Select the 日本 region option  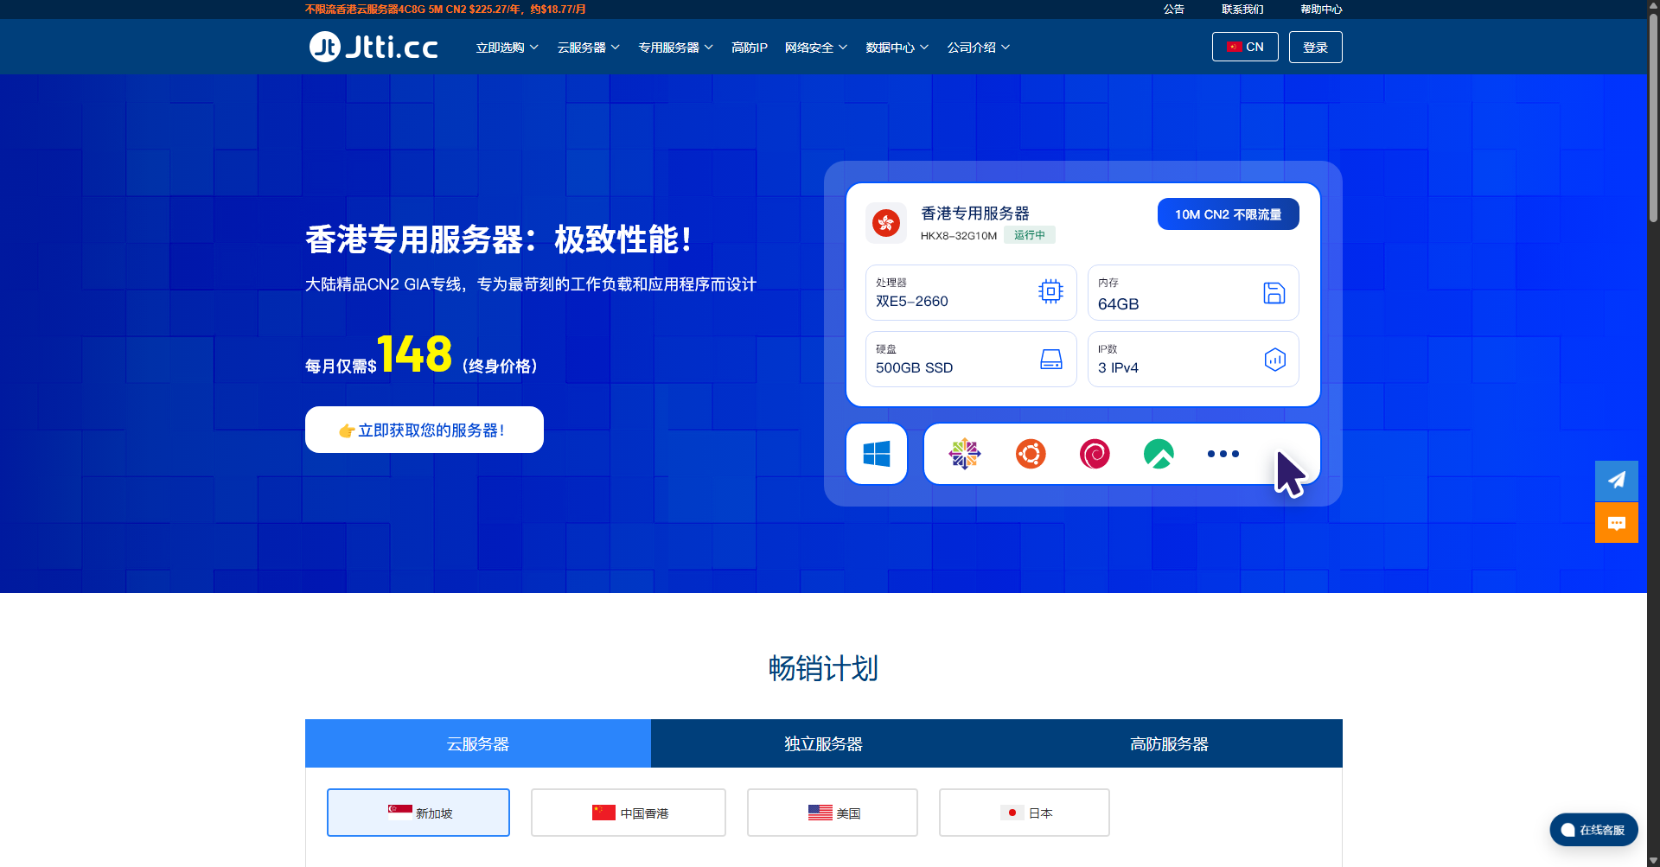click(1024, 813)
